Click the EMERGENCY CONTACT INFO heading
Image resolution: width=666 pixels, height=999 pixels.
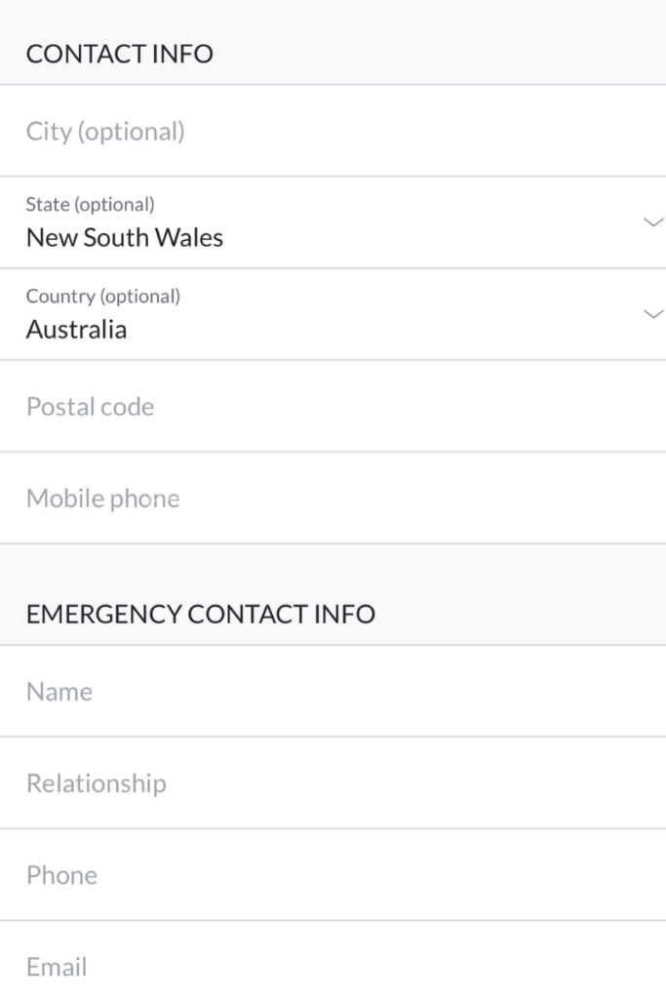[200, 614]
